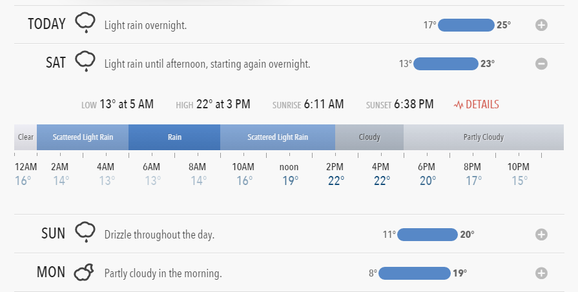Expand the TODAY forecast with plus icon
Screen dimensions: 578x292
point(541,25)
